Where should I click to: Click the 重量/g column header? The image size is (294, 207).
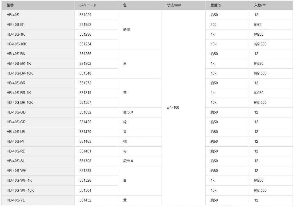coord(227,5)
